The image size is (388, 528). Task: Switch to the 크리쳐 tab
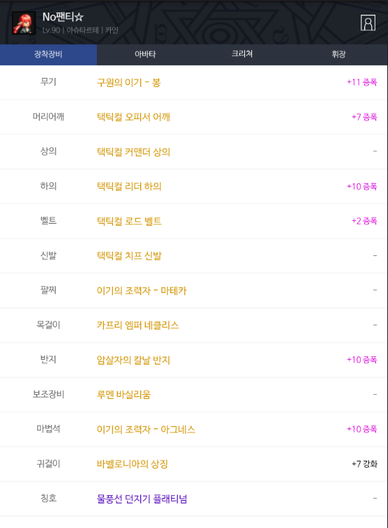pos(242,54)
